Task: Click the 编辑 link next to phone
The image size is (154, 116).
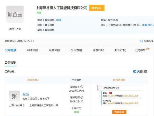Action: (x=59, y=20)
